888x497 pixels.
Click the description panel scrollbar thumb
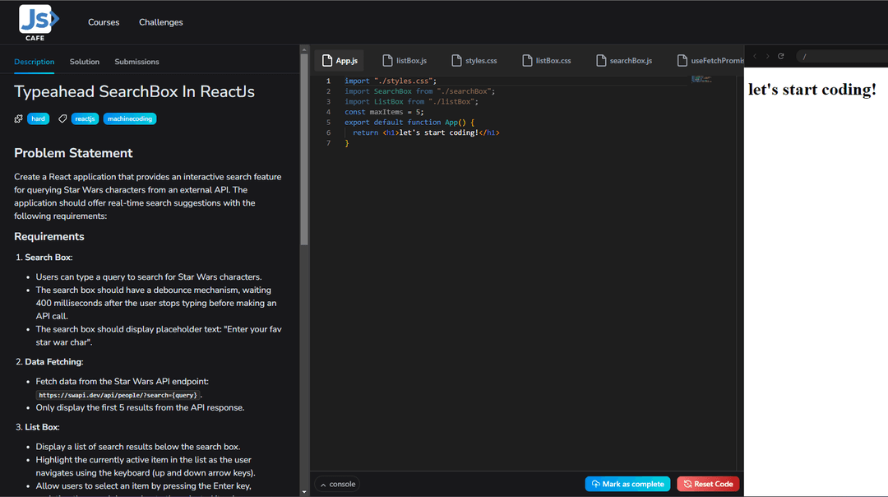(x=304, y=150)
